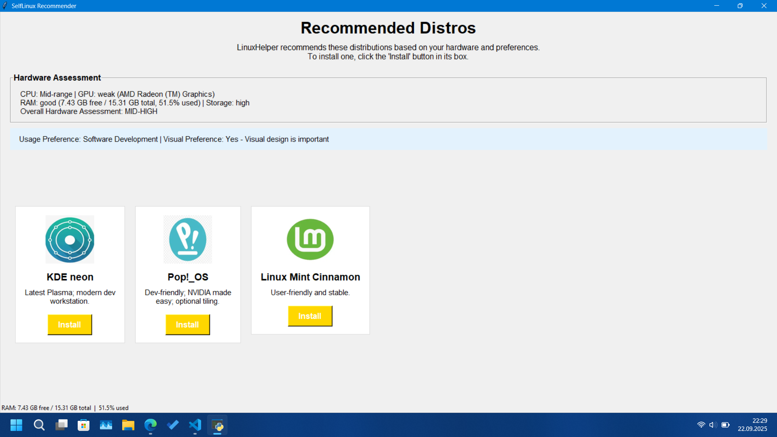The width and height of the screenshot is (777, 437).
Task: Click the KDE neon logo icon
Action: pos(70,239)
